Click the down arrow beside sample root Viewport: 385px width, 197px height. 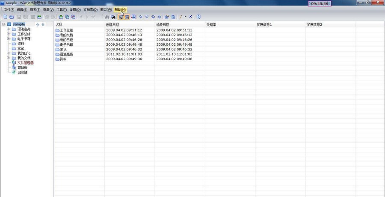point(43,24)
